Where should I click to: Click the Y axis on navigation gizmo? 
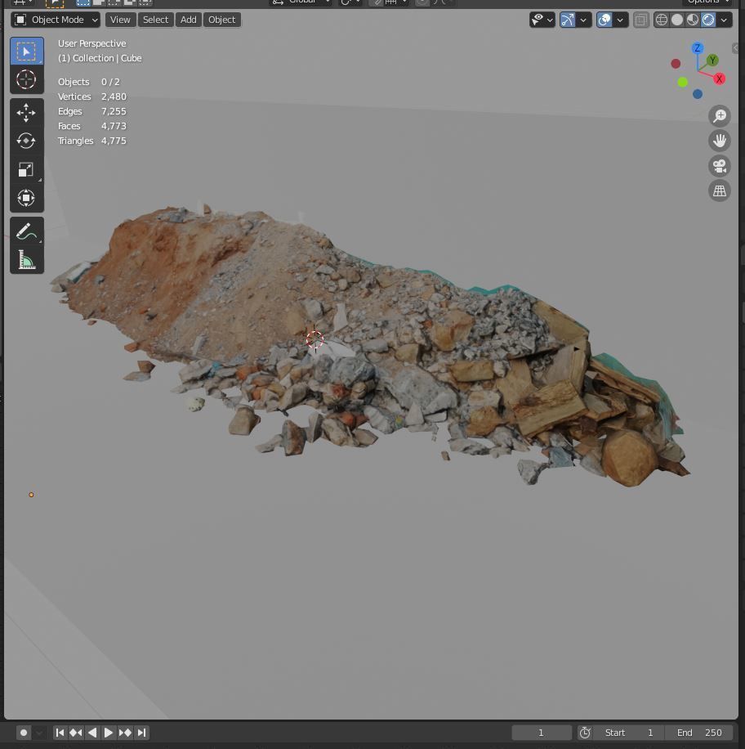[x=712, y=61]
